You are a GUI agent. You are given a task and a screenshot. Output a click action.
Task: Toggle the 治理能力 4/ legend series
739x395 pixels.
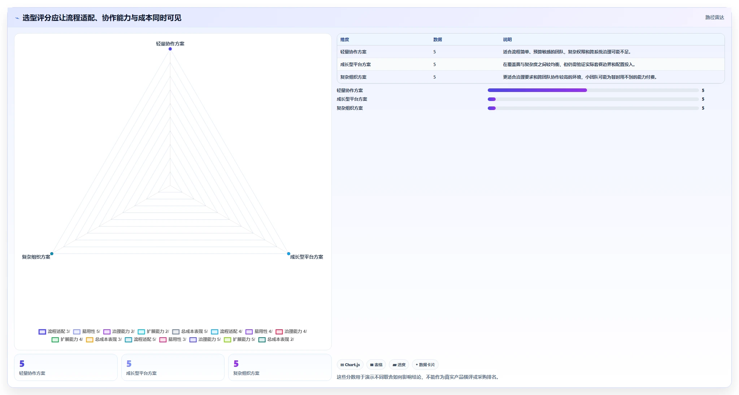coord(291,332)
